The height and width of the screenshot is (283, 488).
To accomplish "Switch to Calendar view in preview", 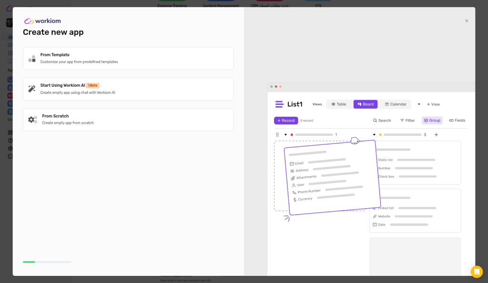I will pyautogui.click(x=396, y=104).
